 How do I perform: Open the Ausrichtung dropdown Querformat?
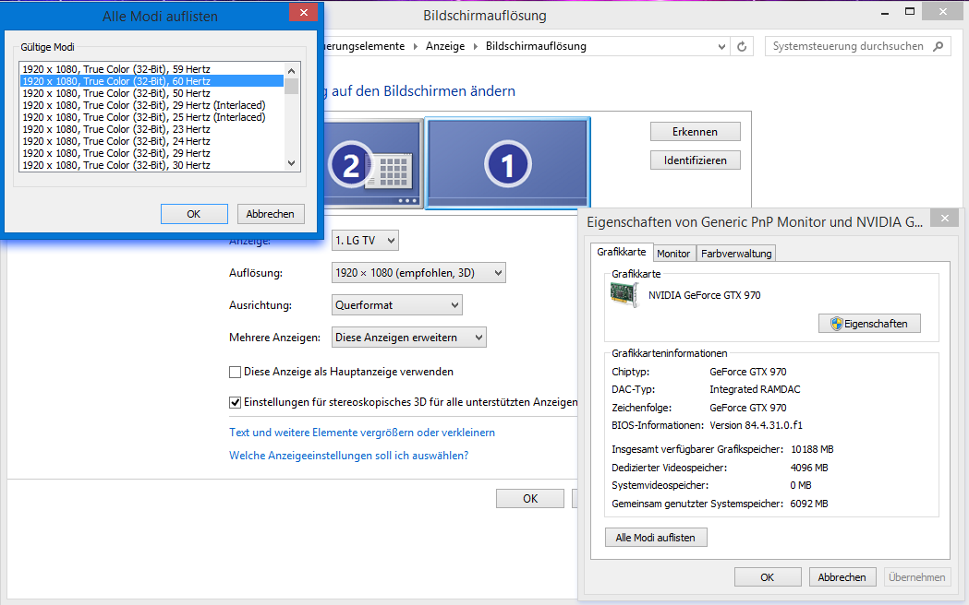point(397,305)
